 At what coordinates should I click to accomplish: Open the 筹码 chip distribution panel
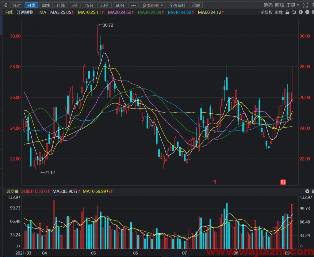coord(268,5)
